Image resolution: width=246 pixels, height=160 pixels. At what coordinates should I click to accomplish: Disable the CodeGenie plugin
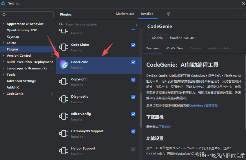pyautogui.click(x=157, y=38)
